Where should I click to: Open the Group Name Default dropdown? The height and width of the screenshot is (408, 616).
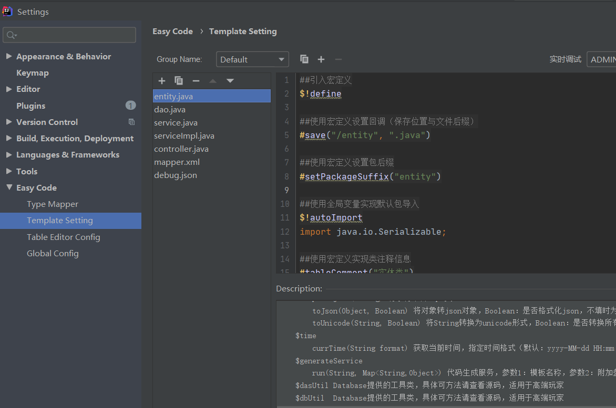click(x=253, y=59)
